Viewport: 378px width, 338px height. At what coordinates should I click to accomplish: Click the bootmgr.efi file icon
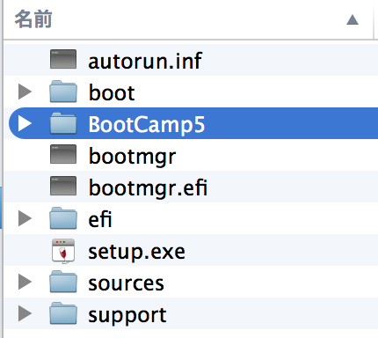tap(63, 186)
